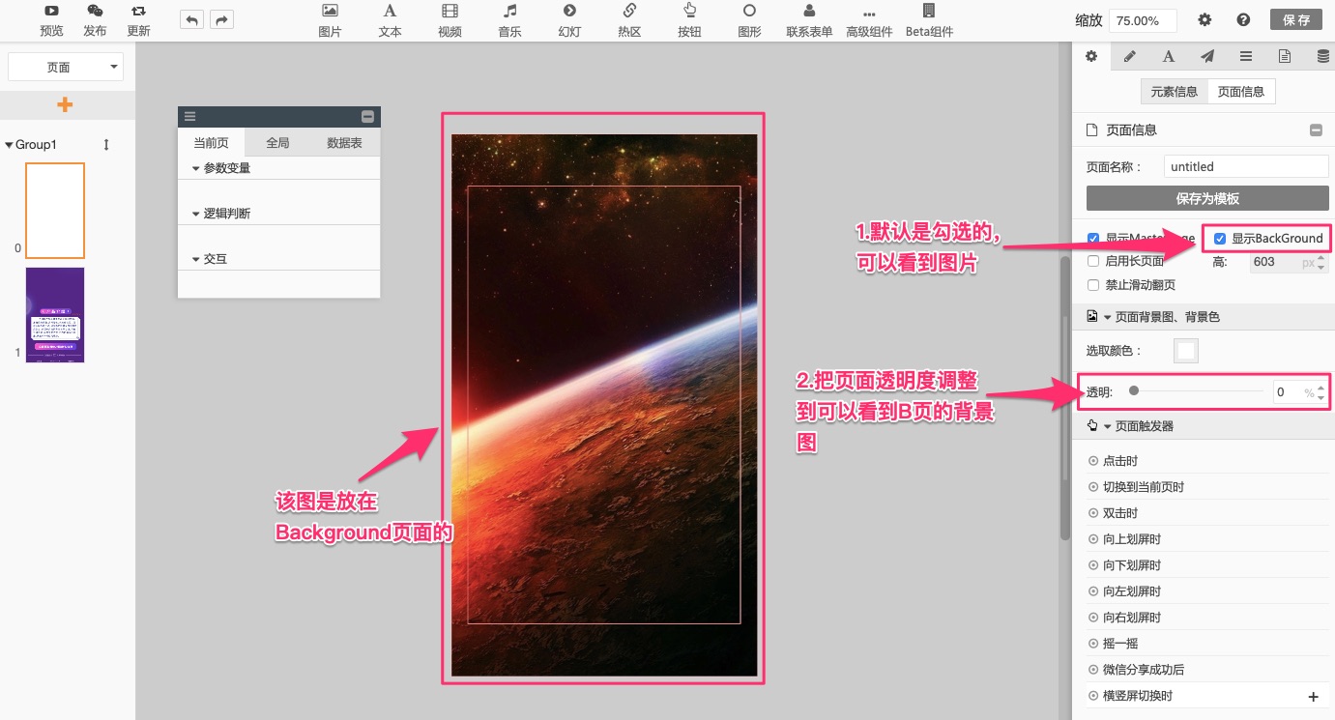Expand the 逻辑判断 section
1335x720 pixels.
[196, 214]
